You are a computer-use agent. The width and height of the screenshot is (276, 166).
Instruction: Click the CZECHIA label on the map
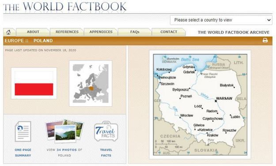(x=170, y=136)
